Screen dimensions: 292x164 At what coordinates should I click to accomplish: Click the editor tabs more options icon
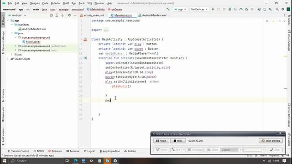pos(284,15)
